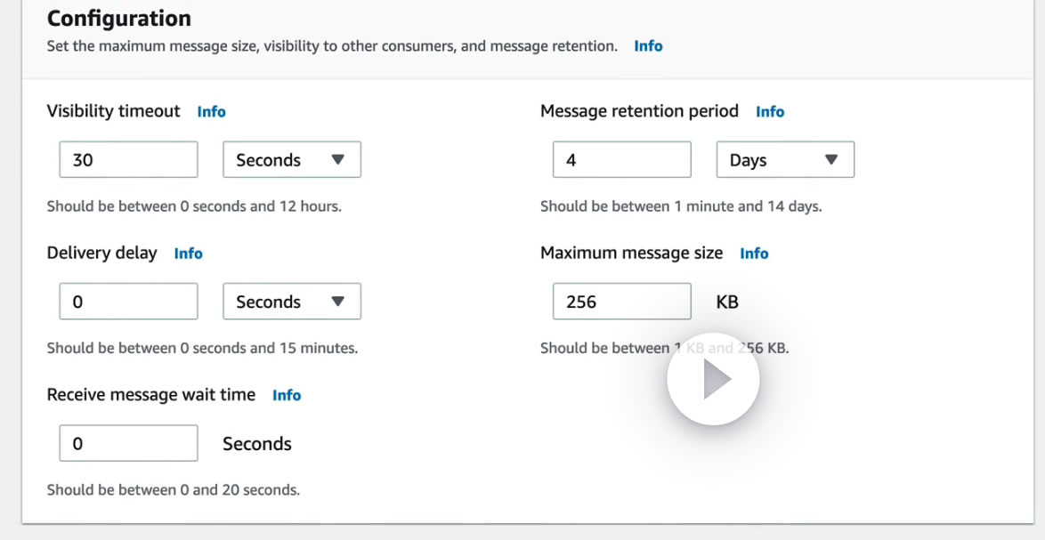Click the Delivery delay label text

click(101, 254)
